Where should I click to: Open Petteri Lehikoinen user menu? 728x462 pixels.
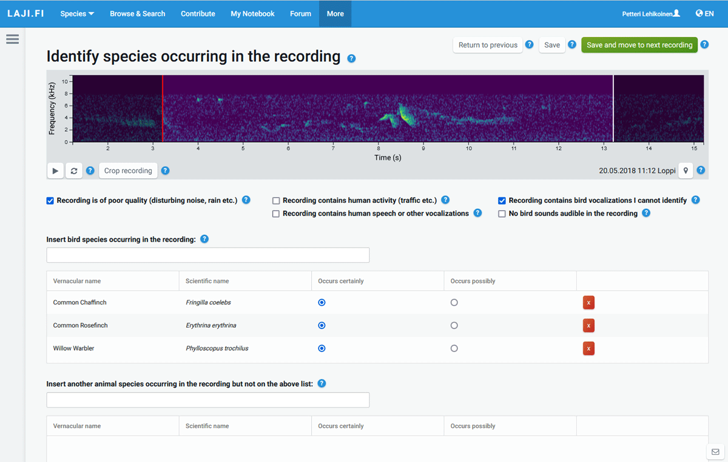[x=650, y=13]
